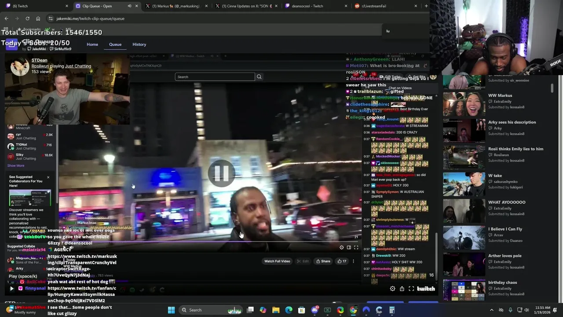Mute the Clip Queue tab audio icon
This screenshot has height=317, width=563.
[x=129, y=6]
